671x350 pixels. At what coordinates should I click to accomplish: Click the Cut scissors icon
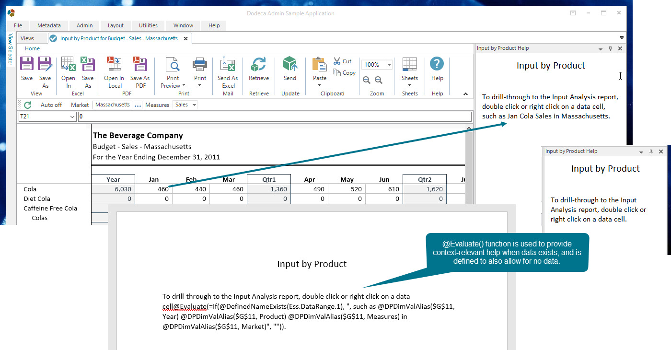(336, 61)
